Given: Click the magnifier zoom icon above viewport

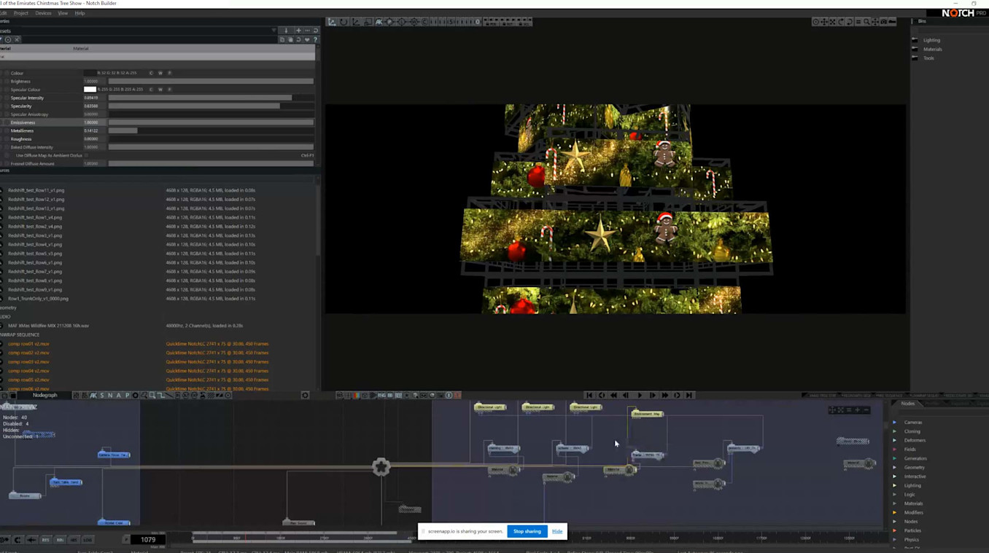Looking at the screenshot, I should pyautogui.click(x=866, y=22).
